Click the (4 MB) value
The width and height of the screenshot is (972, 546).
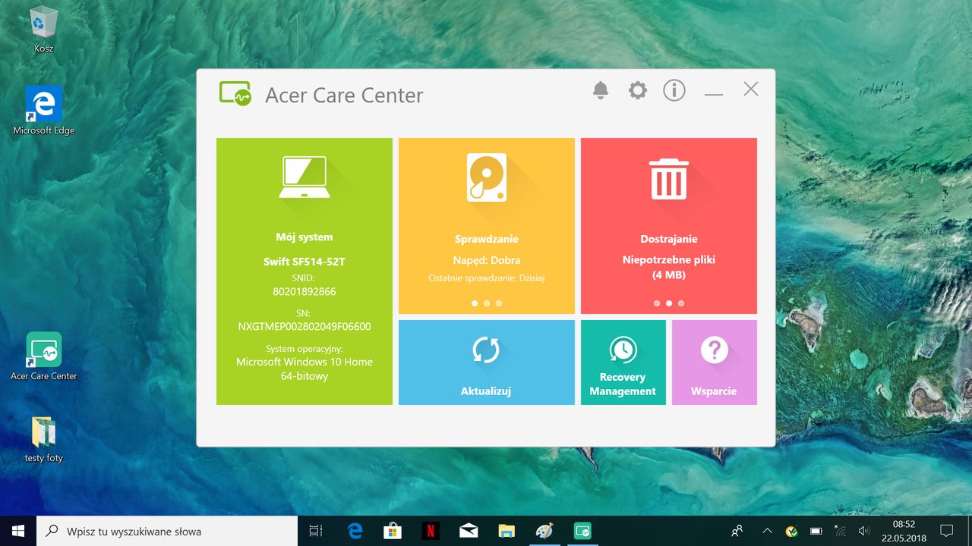pyautogui.click(x=669, y=275)
